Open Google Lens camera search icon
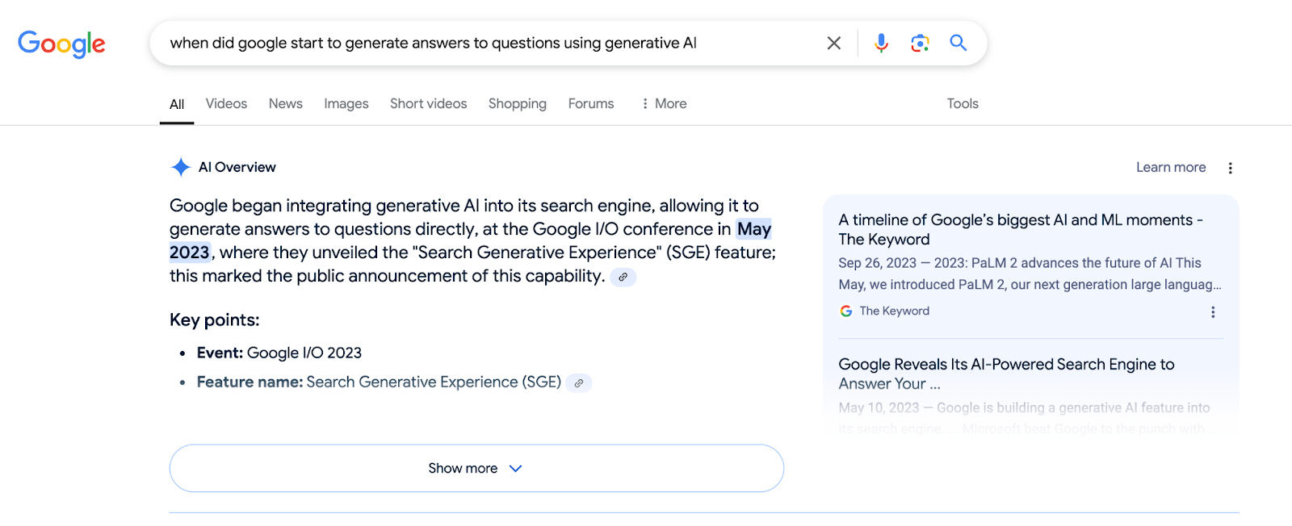Viewport: 1292px width, 526px height. [920, 43]
